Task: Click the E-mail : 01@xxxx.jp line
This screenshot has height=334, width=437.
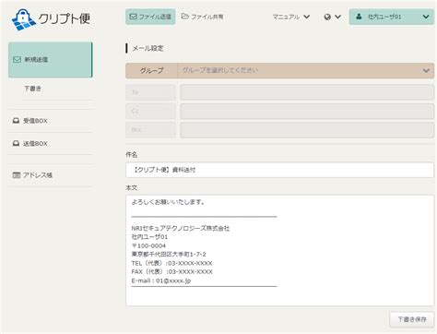Action: click(x=161, y=280)
